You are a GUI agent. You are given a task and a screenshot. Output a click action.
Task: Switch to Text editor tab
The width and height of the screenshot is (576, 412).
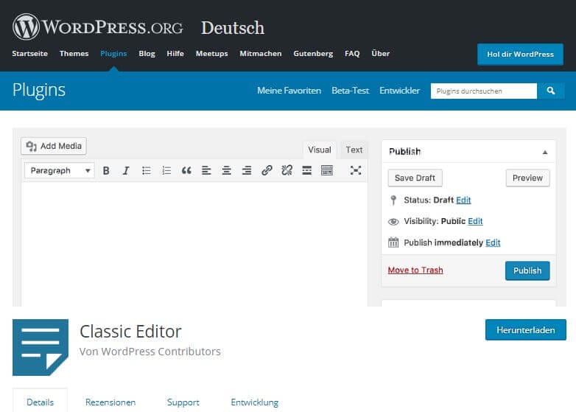[354, 150]
